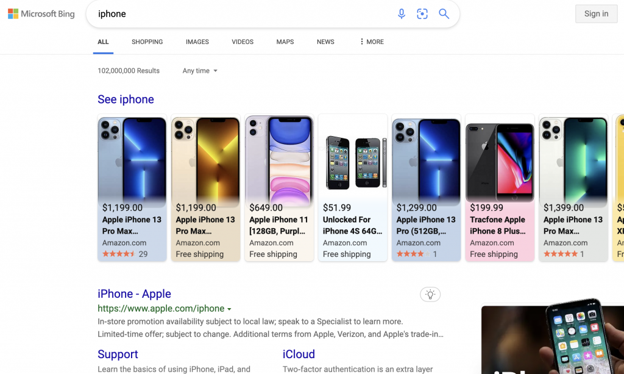
Task: Follow the See iphone heading link
Action: (x=126, y=99)
